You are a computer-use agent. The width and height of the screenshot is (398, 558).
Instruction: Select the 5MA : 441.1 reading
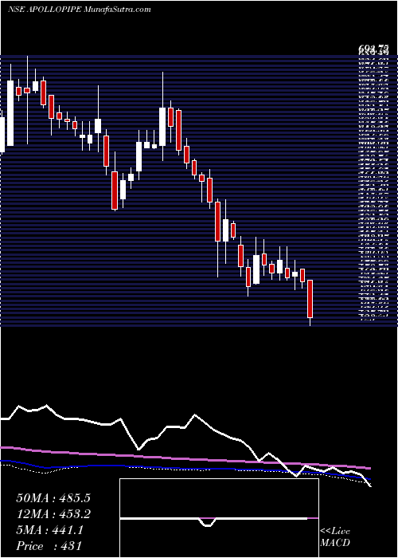click(x=49, y=530)
